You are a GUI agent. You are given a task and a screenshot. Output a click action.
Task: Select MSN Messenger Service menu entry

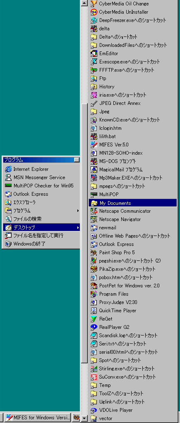coord(41,177)
